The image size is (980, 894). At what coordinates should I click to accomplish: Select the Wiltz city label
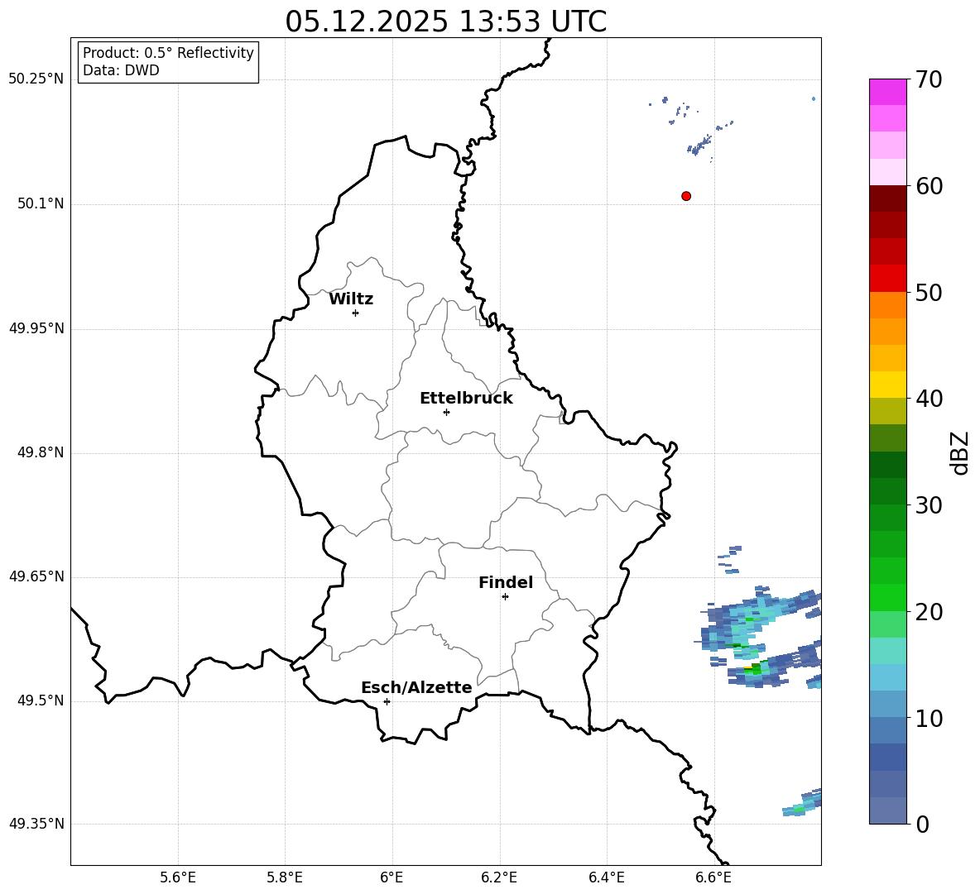point(351,299)
